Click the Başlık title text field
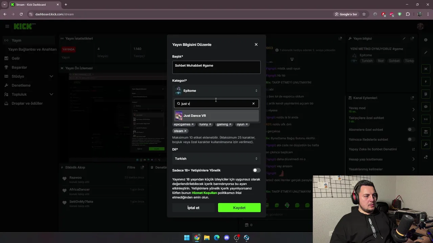This screenshot has height=243, width=433. click(x=216, y=67)
